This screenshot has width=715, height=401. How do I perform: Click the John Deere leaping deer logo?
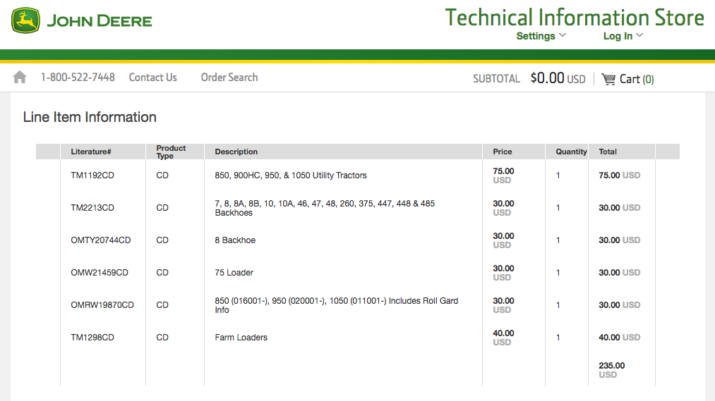coord(25,20)
